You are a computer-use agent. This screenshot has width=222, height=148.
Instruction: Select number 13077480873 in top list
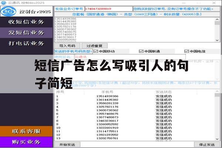pos(65,34)
